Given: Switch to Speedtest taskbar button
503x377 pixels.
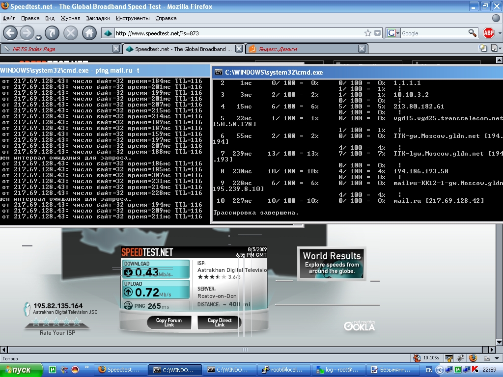Looking at the screenshot, I should (x=121, y=370).
